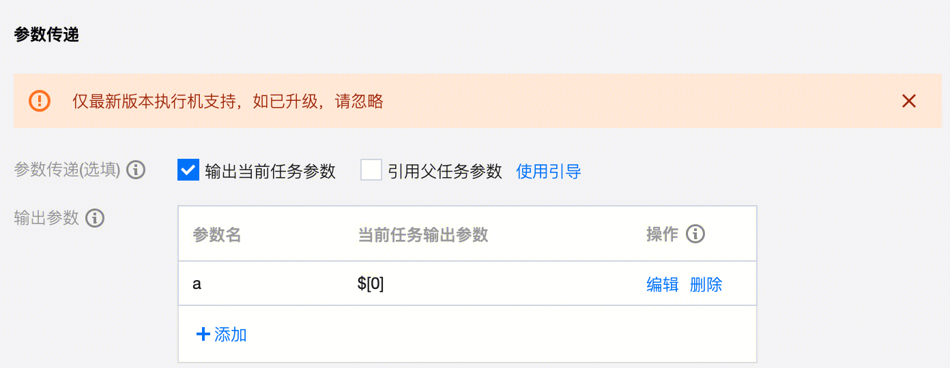Click the 参数名 column header
Screen dimensions: 950x368
[x=217, y=235]
